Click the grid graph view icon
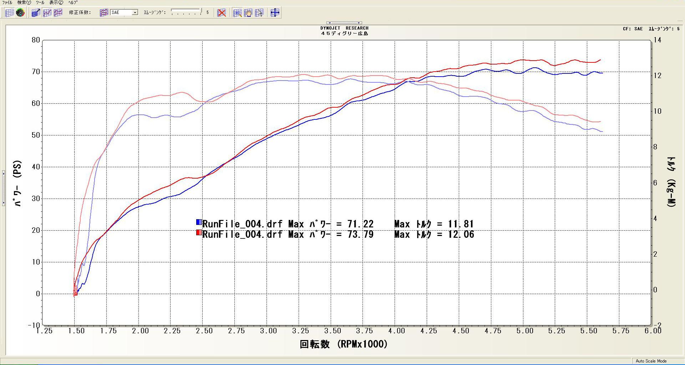Image resolution: width=685 pixels, height=365 pixels. click(10, 13)
